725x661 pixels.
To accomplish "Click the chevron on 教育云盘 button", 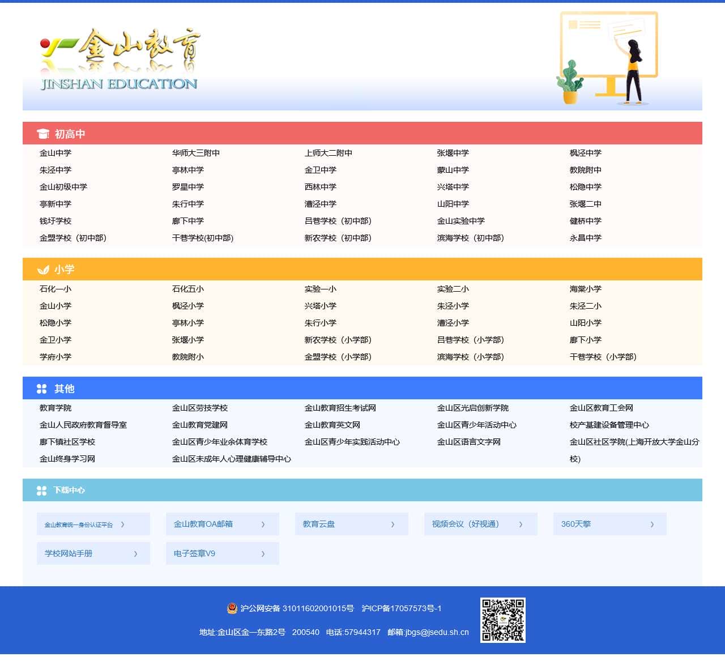I will 393,524.
